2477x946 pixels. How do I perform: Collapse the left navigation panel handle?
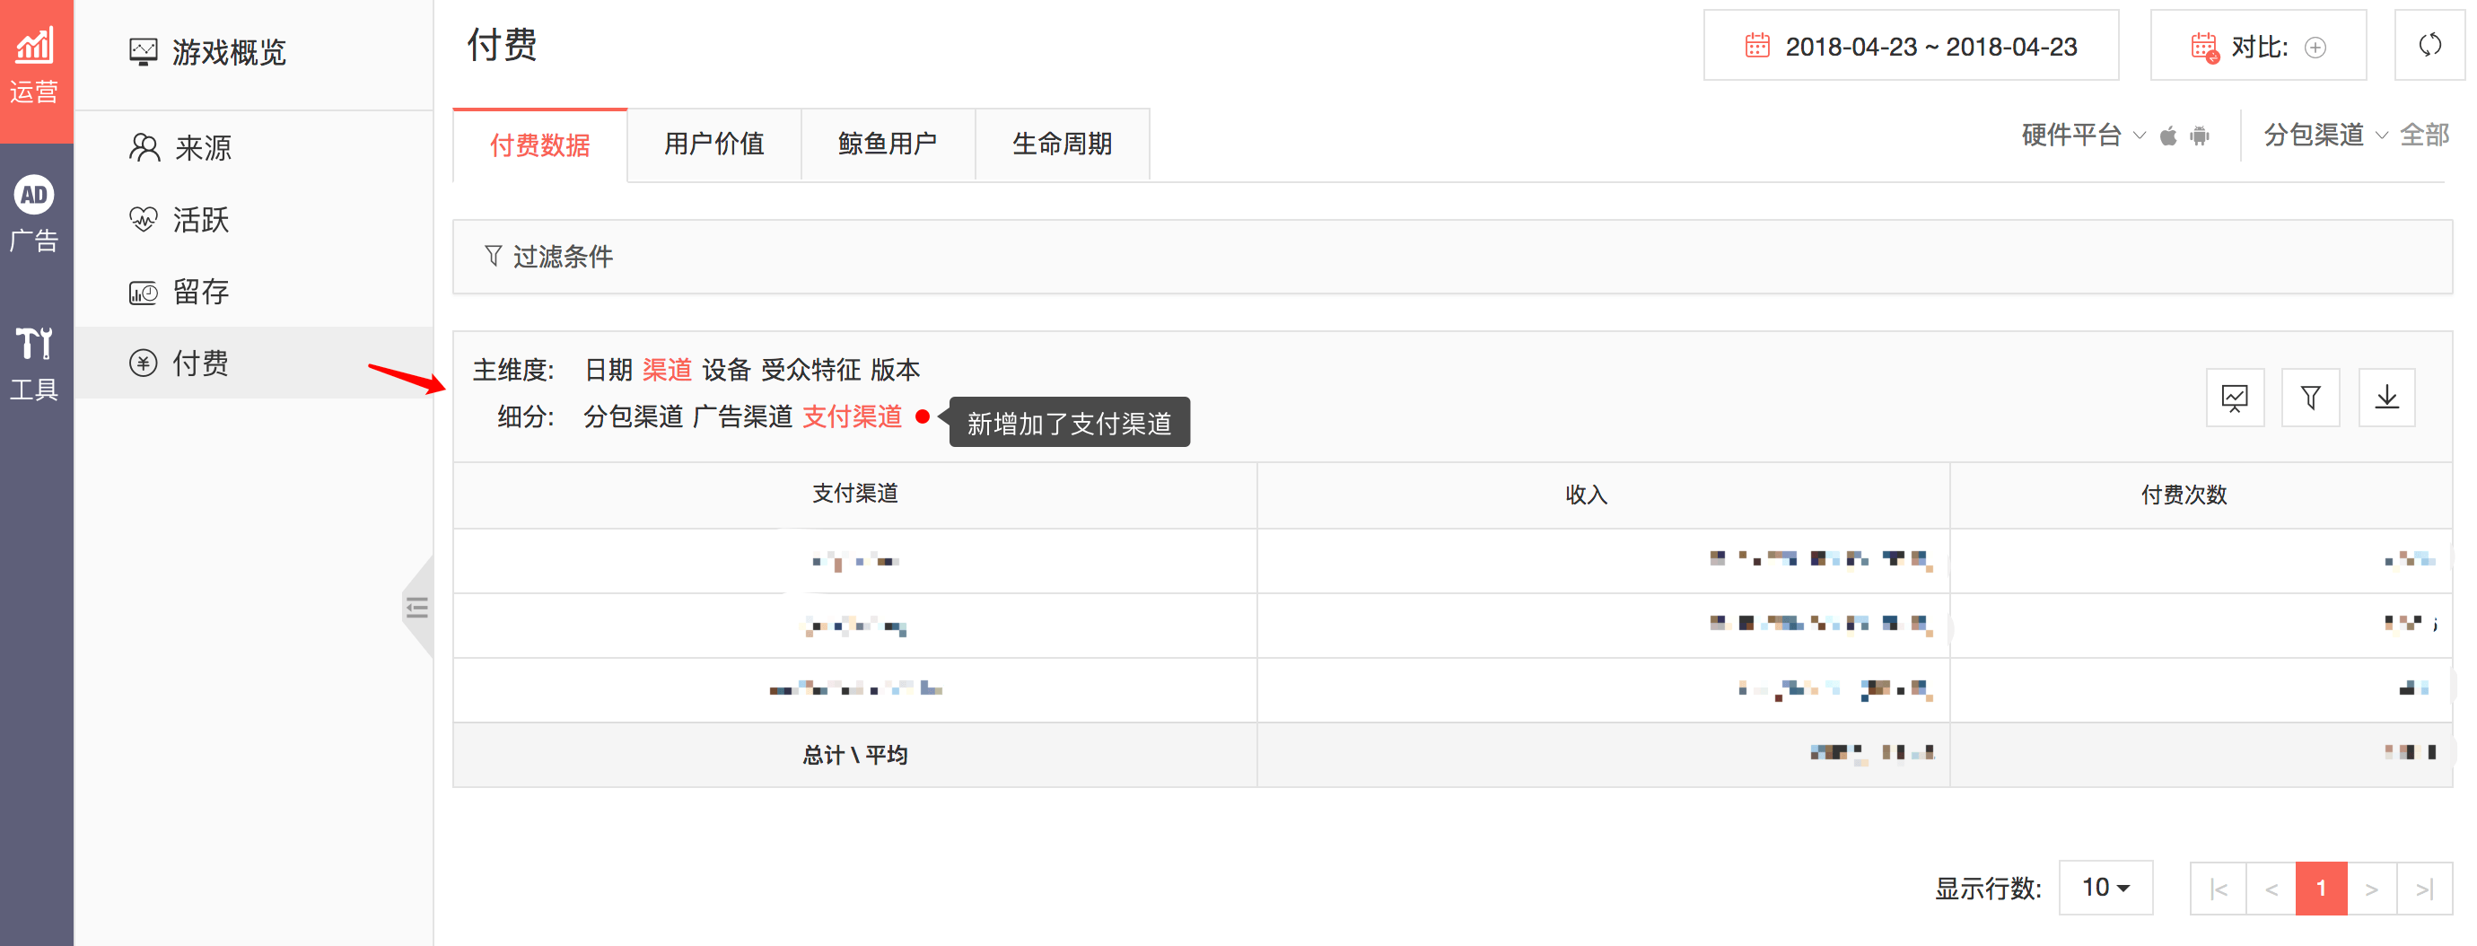(417, 608)
